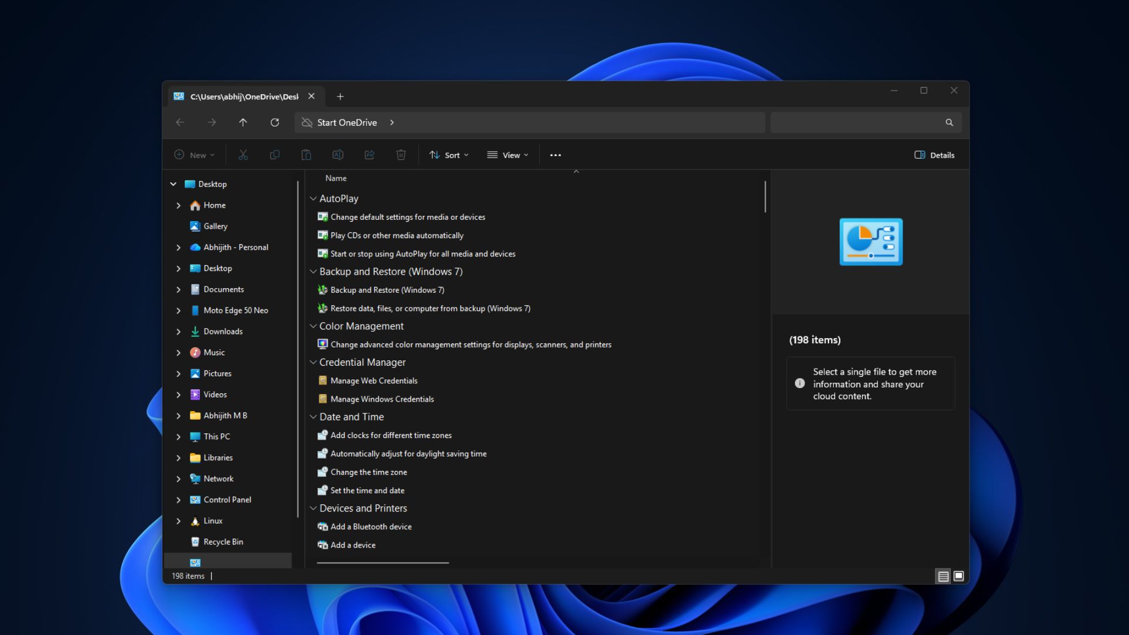This screenshot has height=635, width=1129.
Task: Click the Moto Edge 50 Neo phone icon
Action: coord(195,310)
